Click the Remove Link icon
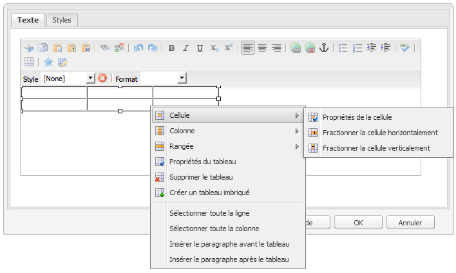Image resolution: width=456 pixels, height=273 pixels. (310, 48)
